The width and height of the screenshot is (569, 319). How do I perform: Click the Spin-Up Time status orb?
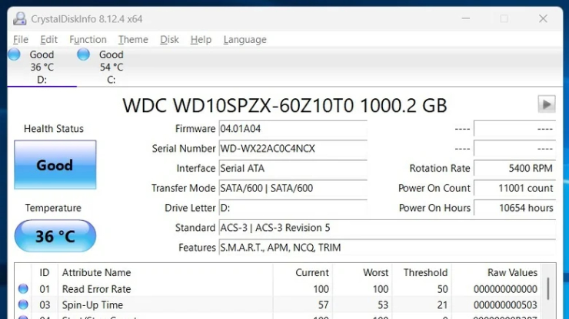pyautogui.click(x=23, y=305)
